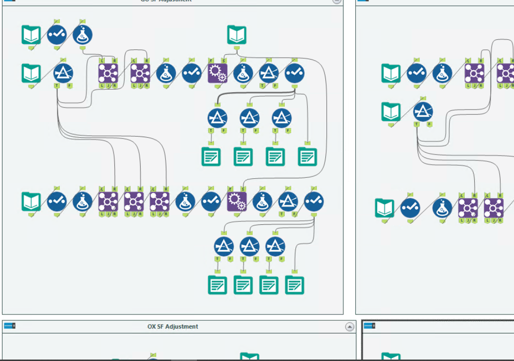The image size is (514, 361).
Task: Collapse the OX SF Adjustment container
Action: 350,326
